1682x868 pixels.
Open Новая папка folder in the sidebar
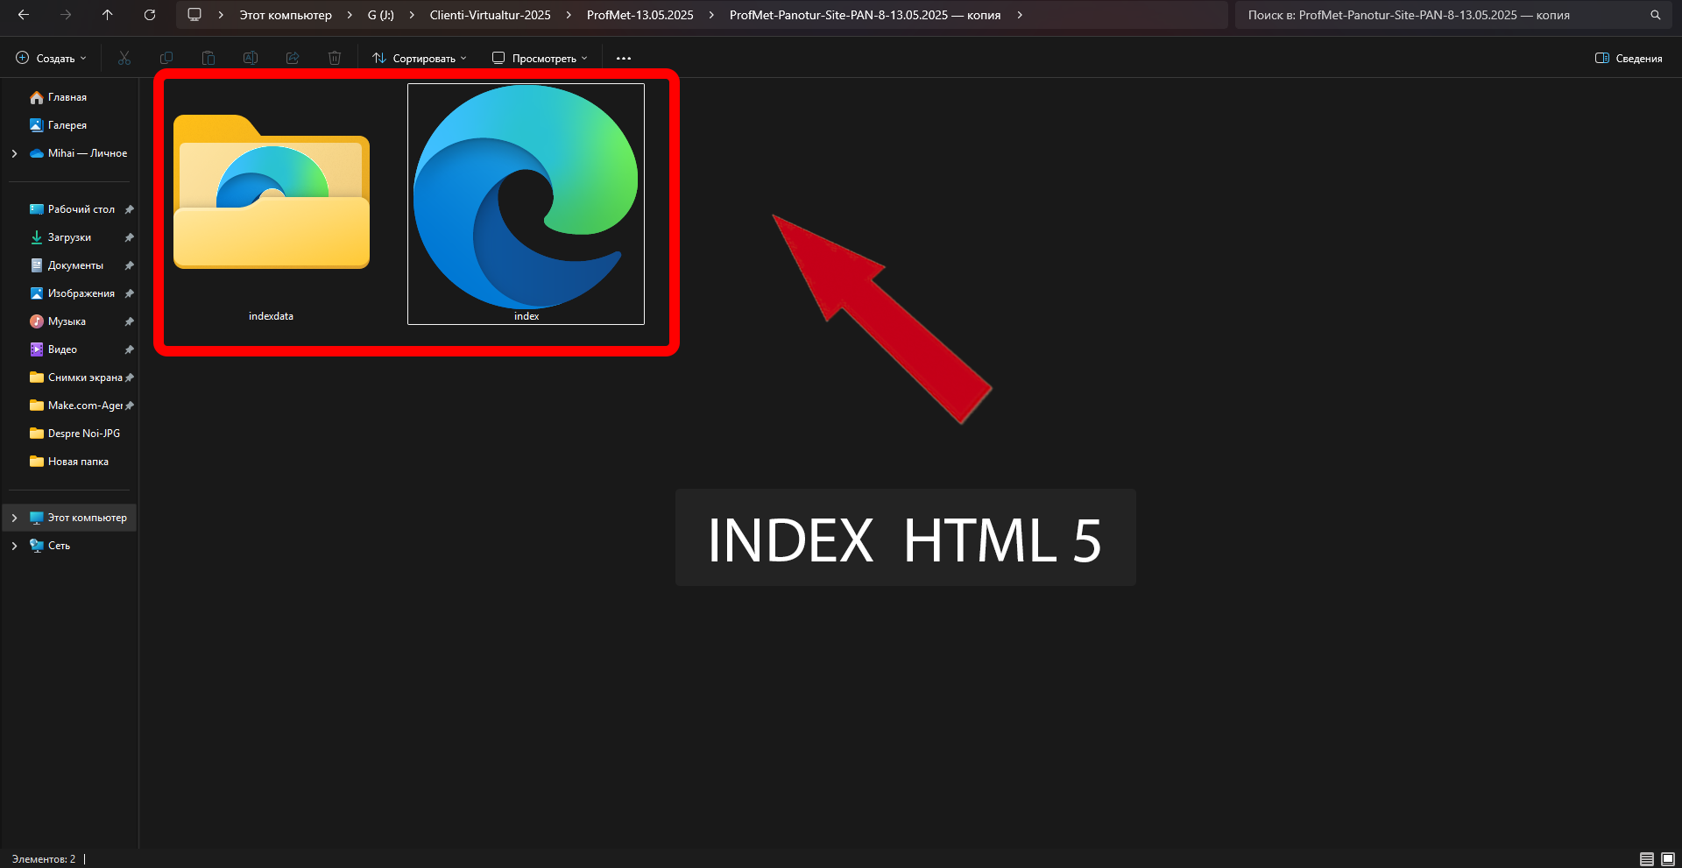[x=70, y=462]
